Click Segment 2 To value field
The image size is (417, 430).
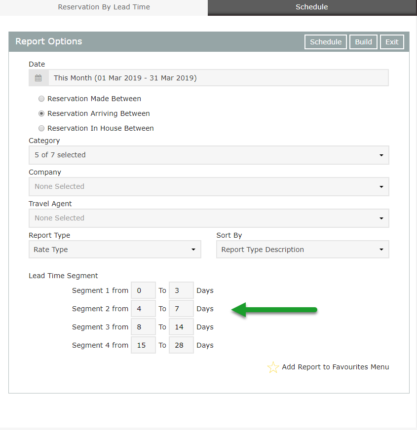click(181, 309)
